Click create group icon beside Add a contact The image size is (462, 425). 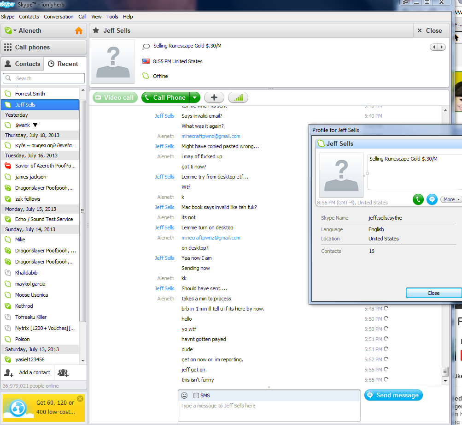63,373
